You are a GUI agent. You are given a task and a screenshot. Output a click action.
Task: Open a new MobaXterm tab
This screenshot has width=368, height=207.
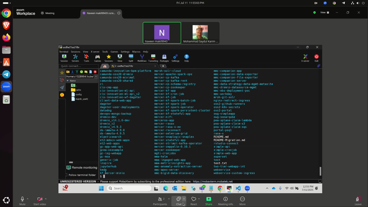[163, 66]
